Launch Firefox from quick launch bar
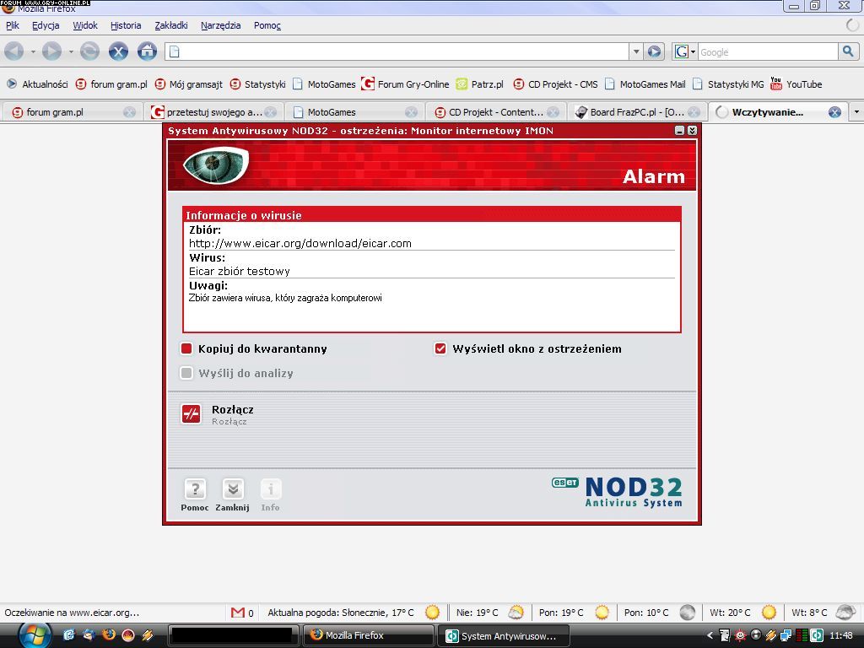The image size is (864, 648). (109, 634)
